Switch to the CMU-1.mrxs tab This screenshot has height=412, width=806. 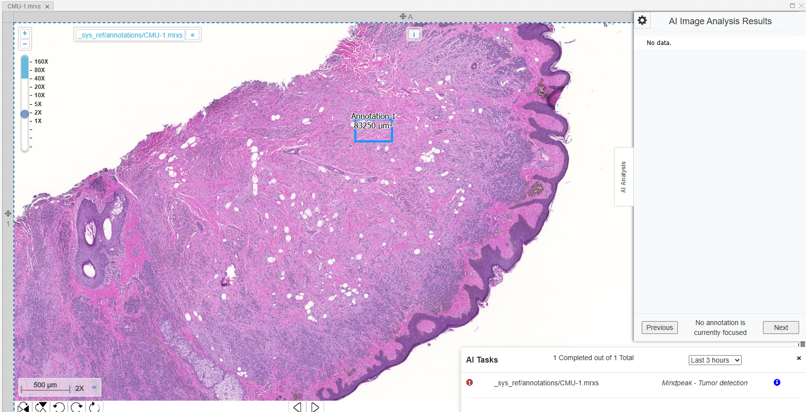point(24,6)
